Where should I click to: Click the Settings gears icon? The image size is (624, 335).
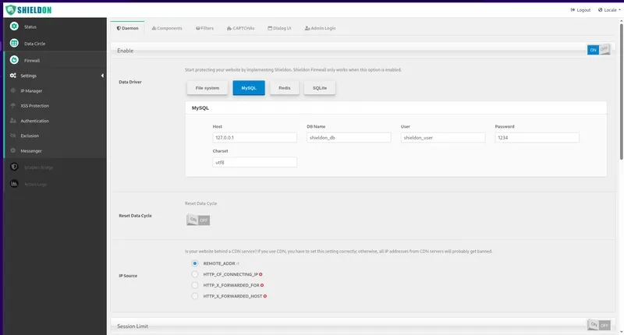(x=13, y=76)
